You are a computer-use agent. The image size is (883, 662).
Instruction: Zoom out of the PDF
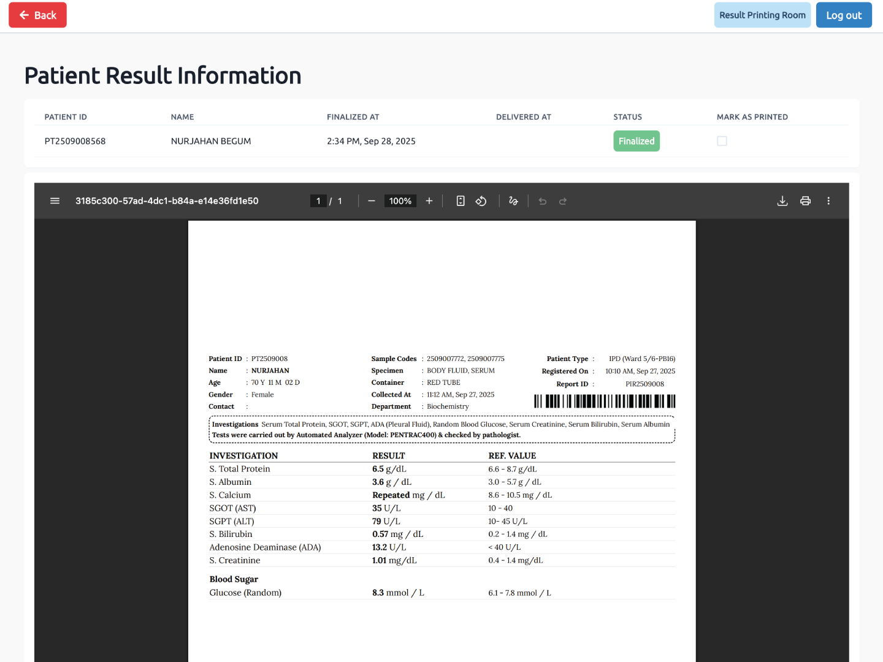click(371, 200)
